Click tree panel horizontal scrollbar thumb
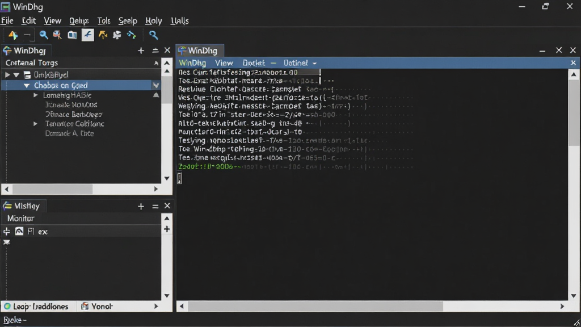Viewport: 581px width, 327px height. 52,189
